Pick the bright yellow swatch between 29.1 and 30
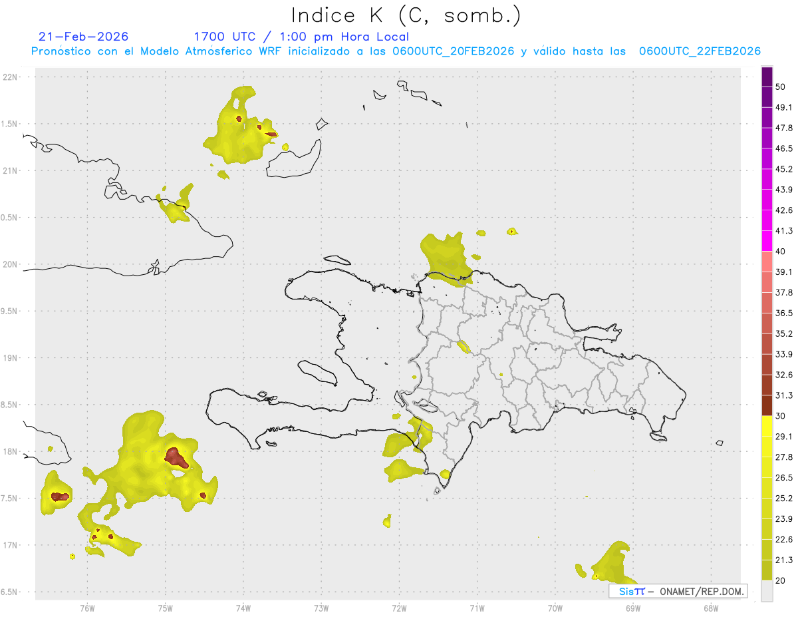798x617 pixels. click(x=767, y=427)
